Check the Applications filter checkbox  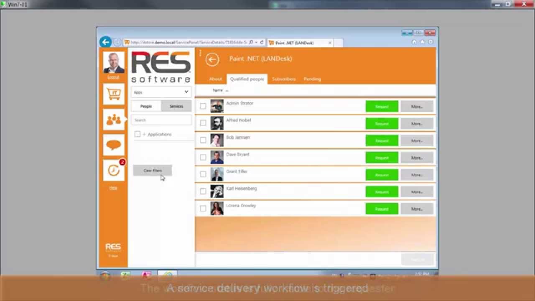[137, 134]
